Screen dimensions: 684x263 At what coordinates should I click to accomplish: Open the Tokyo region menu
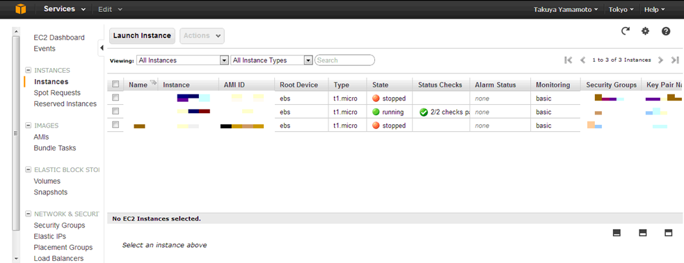coord(621,9)
